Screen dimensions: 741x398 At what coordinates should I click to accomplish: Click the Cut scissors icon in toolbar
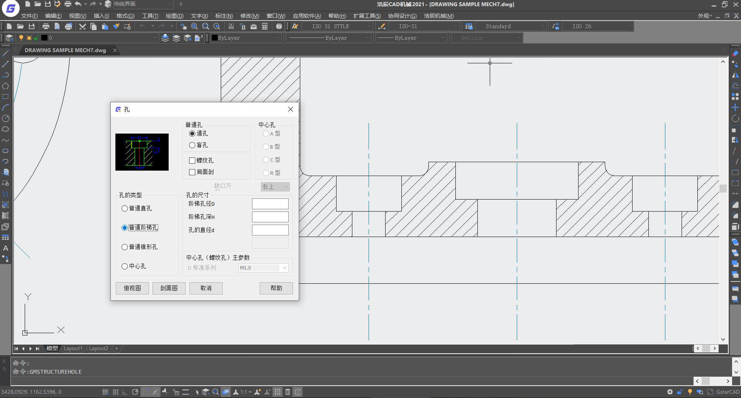click(82, 26)
